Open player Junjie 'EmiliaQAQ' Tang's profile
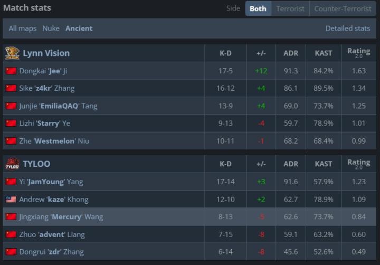The width and height of the screenshot is (380, 265). pos(58,106)
